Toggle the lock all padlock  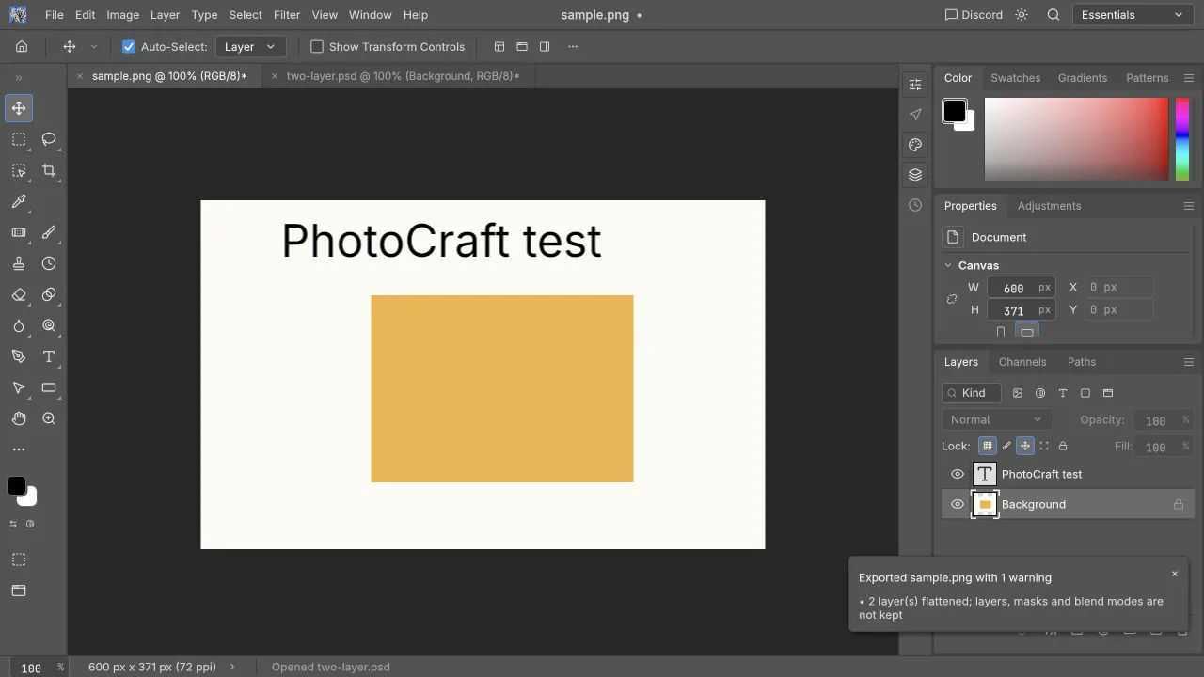click(x=1063, y=446)
